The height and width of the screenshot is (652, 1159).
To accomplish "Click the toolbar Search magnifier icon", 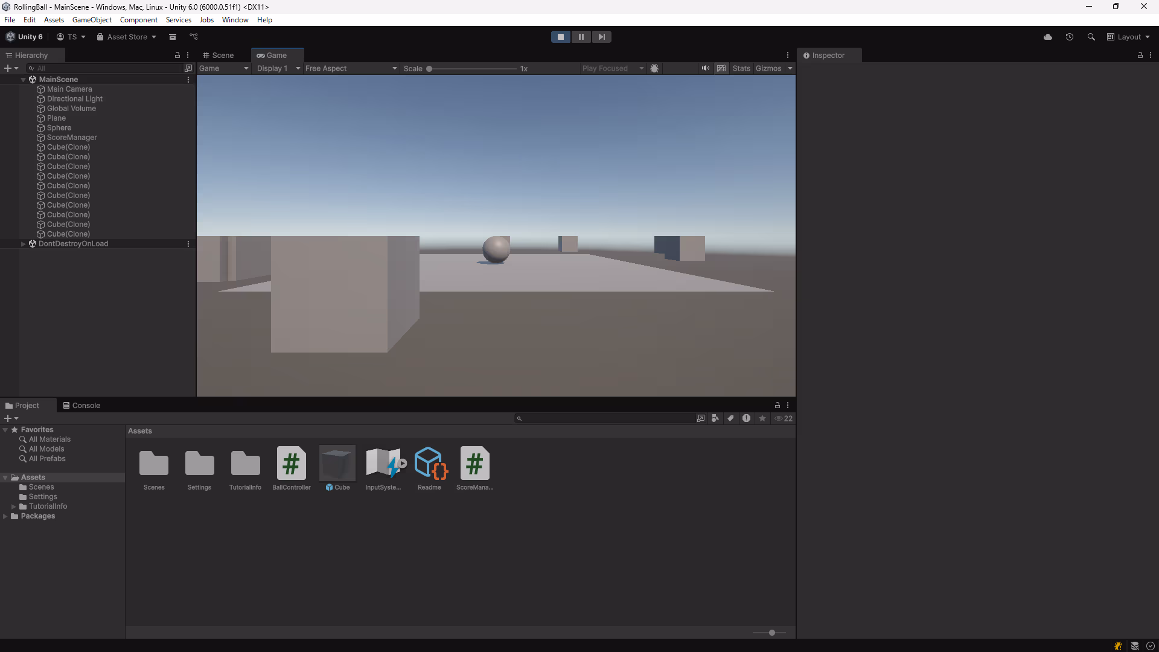I will tap(1091, 37).
